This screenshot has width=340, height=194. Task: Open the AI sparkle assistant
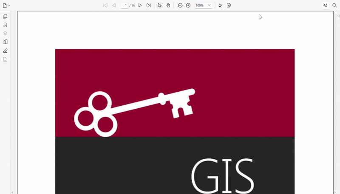tap(325, 6)
